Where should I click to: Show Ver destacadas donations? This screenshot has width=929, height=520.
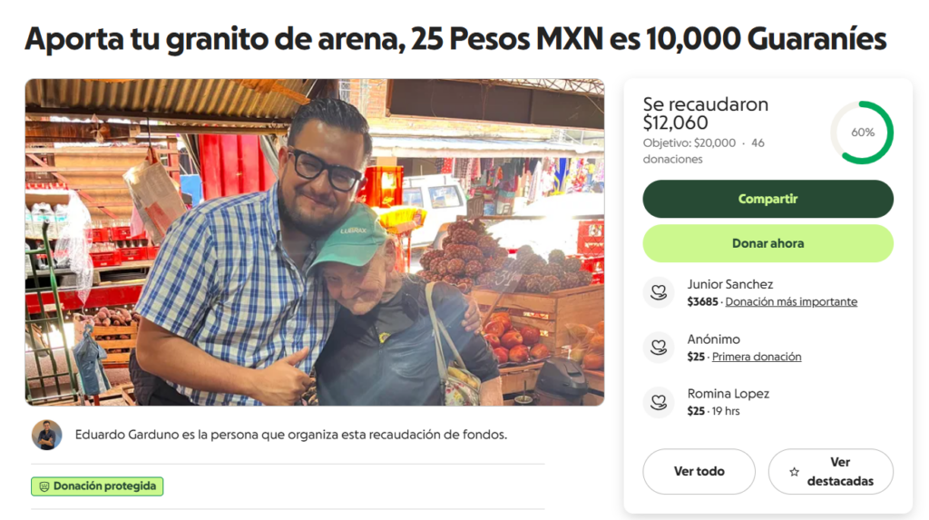click(x=831, y=471)
